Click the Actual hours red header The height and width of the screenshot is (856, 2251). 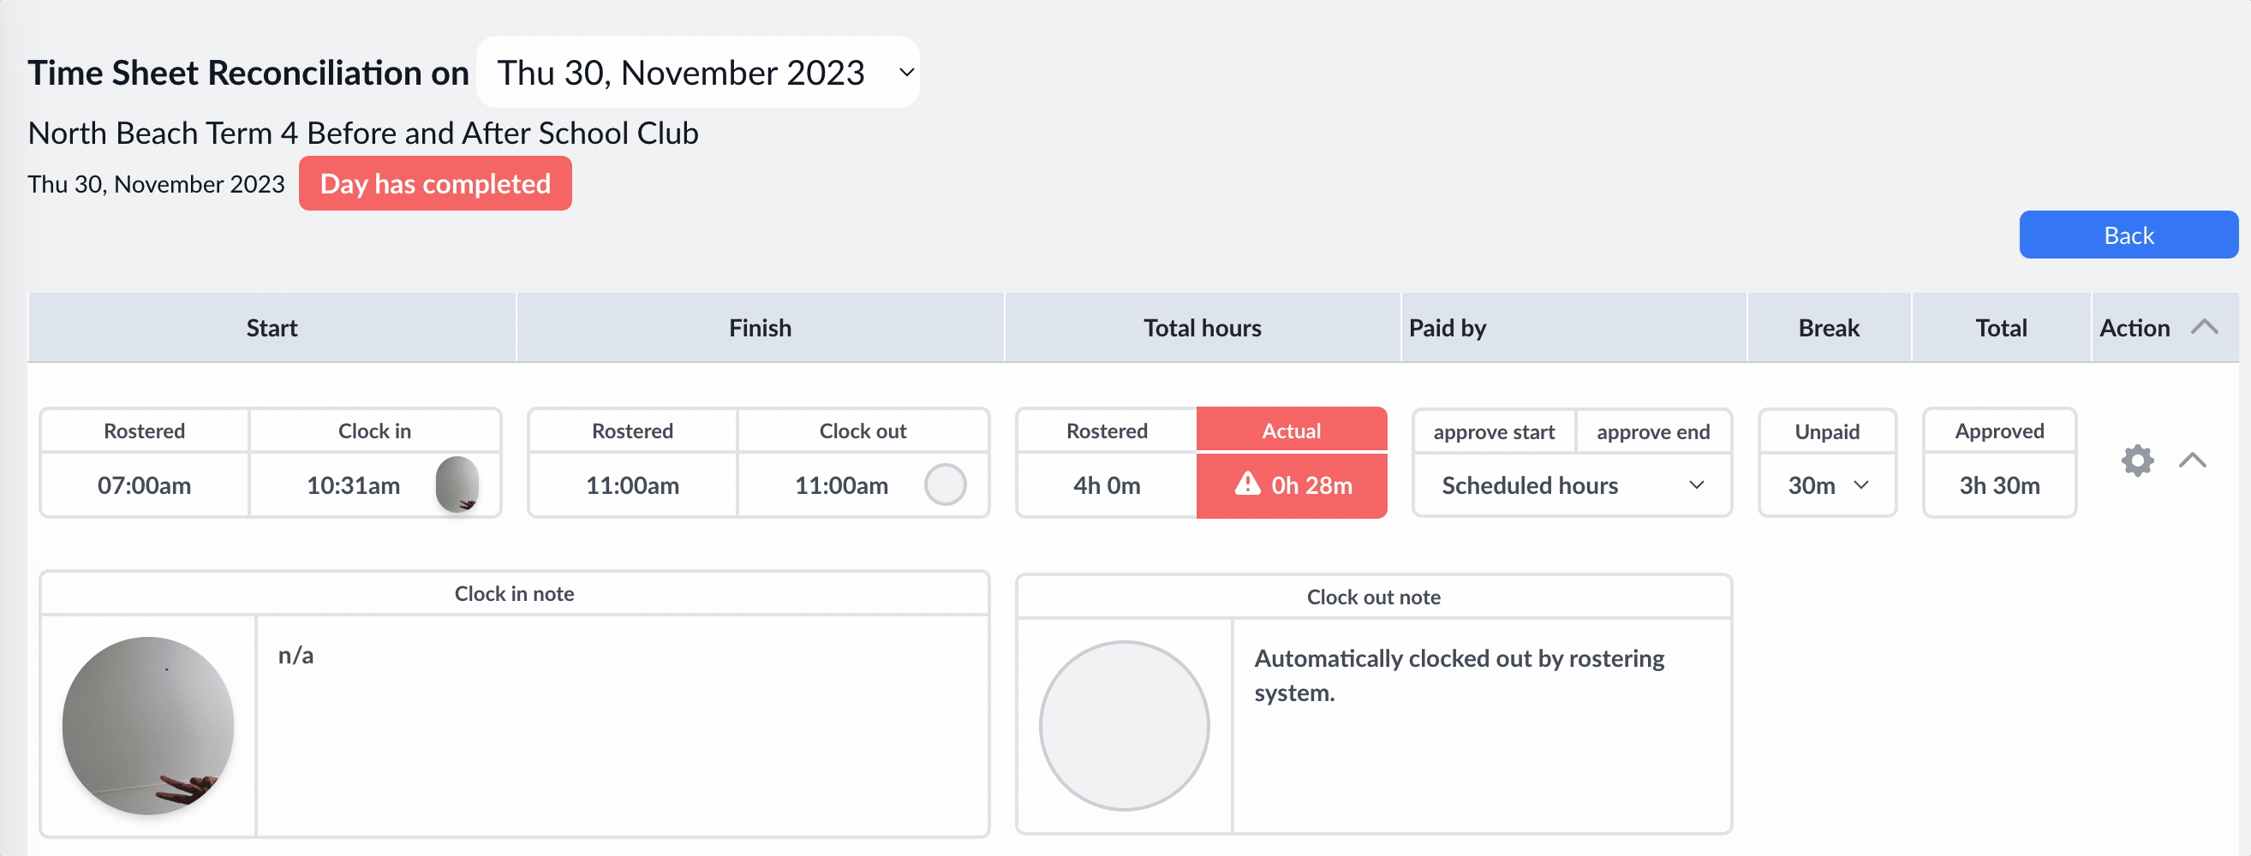(x=1291, y=431)
